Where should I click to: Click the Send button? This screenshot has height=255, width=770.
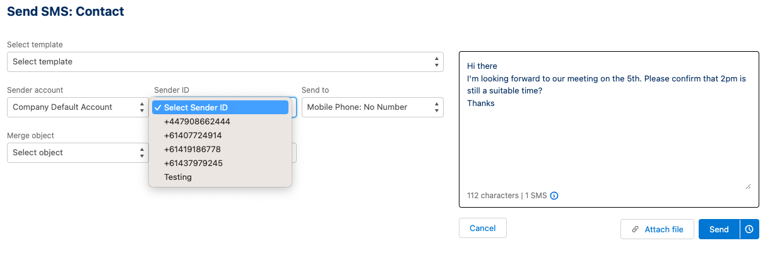pyautogui.click(x=719, y=229)
